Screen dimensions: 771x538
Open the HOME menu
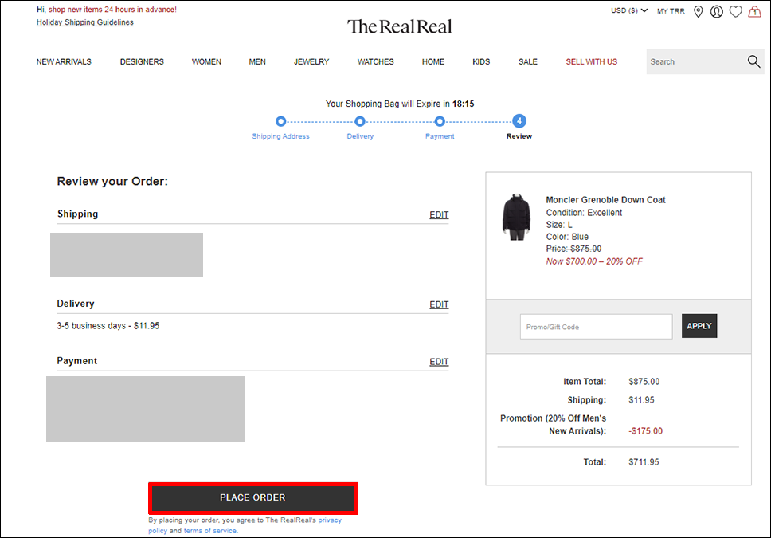click(x=433, y=61)
